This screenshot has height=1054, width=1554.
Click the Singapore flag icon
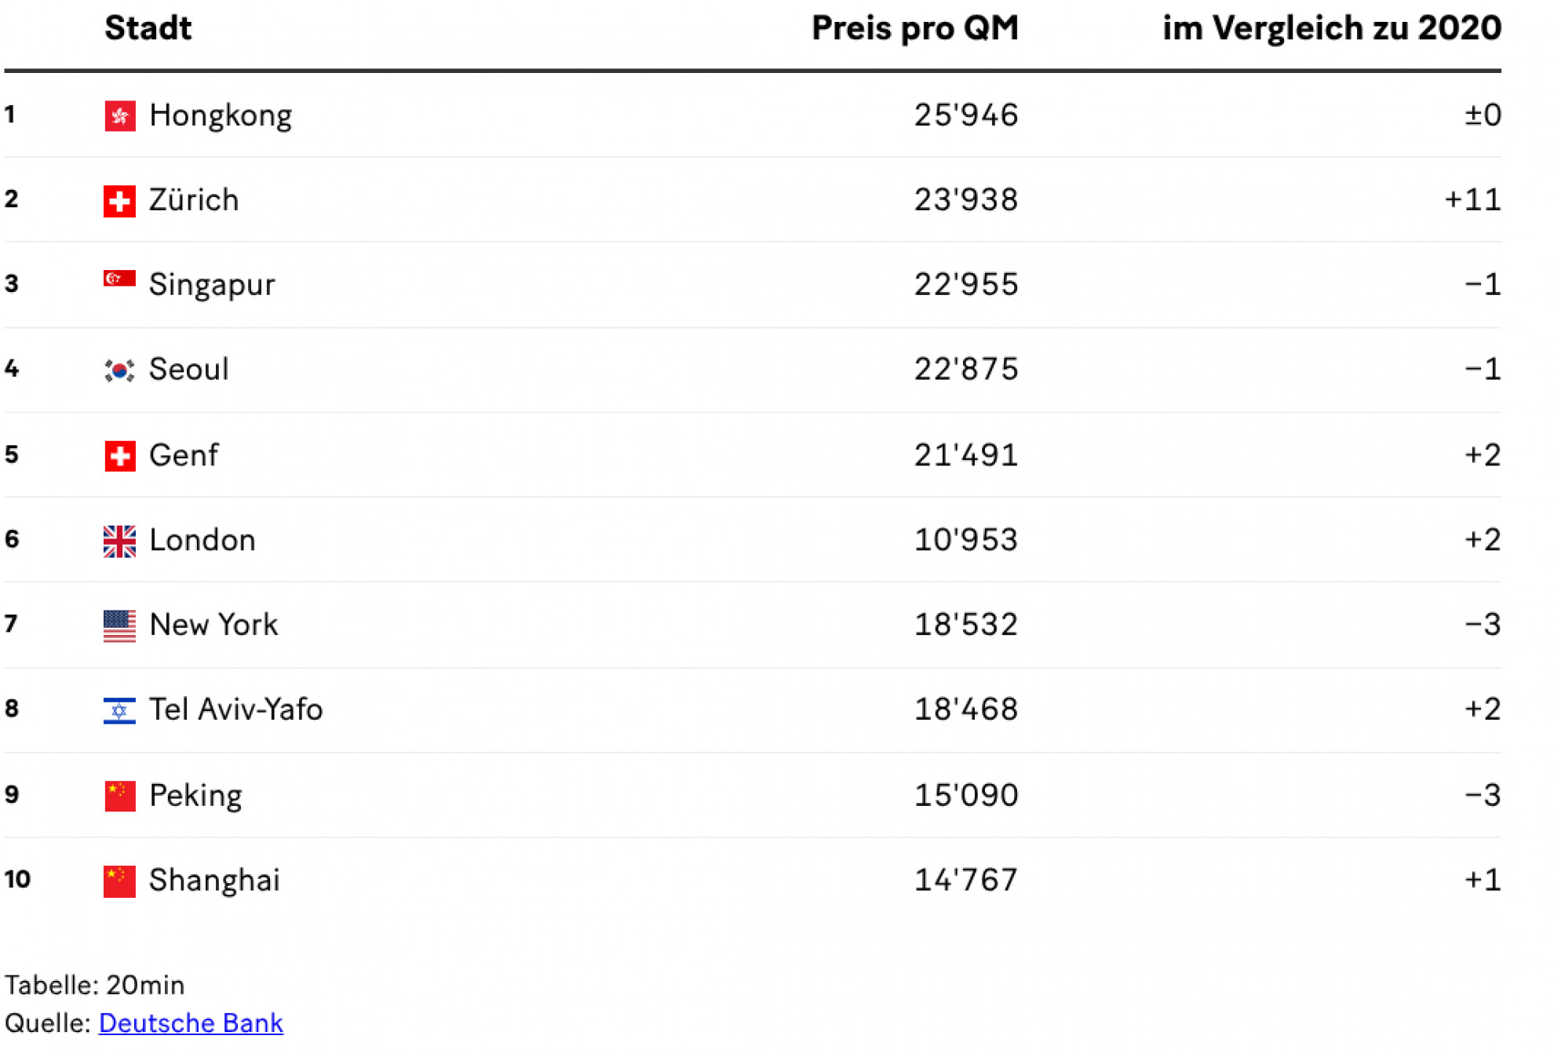tap(119, 279)
